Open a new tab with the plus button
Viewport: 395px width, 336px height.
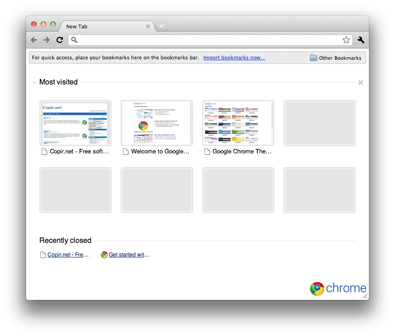[161, 26]
